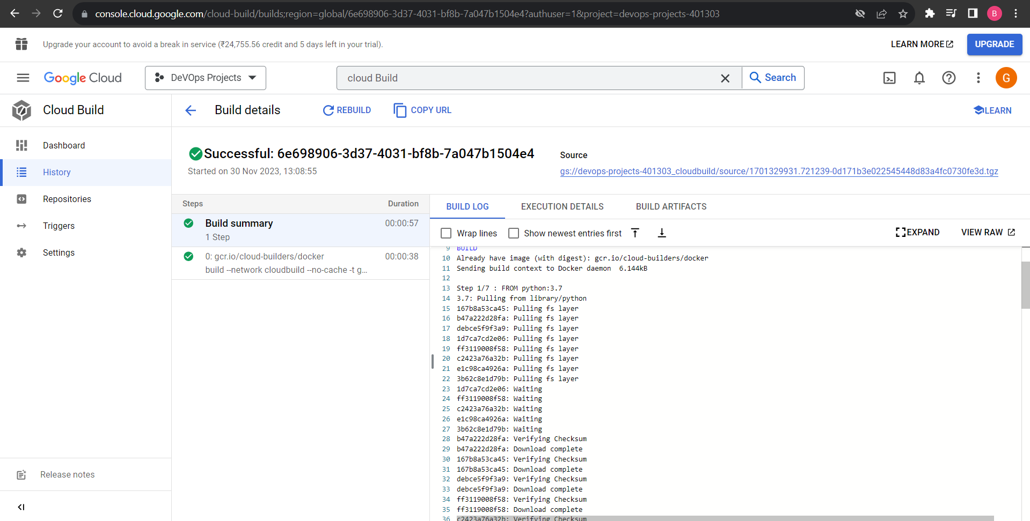
Task: Go back from Build details arrow
Action: coord(191,110)
